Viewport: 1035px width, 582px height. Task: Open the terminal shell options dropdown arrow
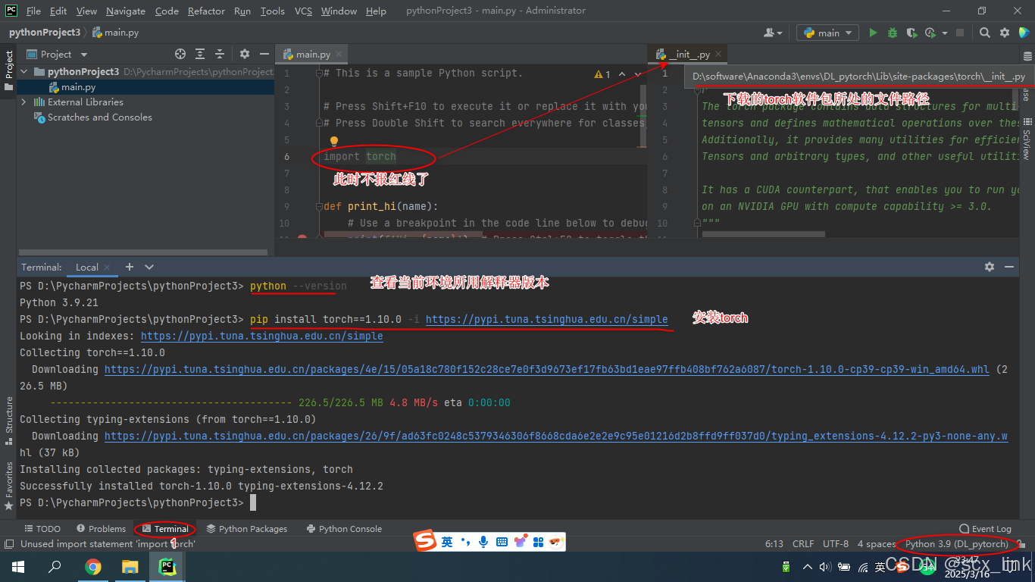(x=149, y=267)
